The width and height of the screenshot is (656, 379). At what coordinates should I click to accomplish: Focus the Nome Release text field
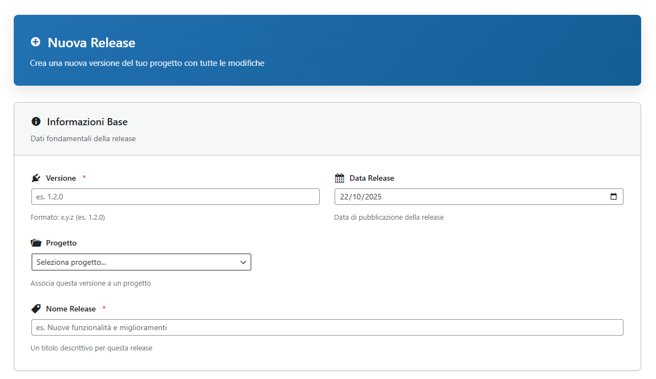[x=327, y=327]
